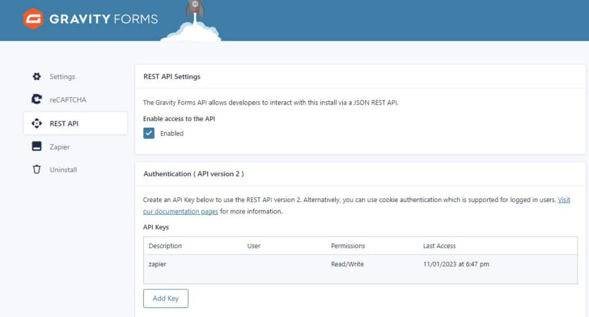This screenshot has height=317, width=589.
Task: Click the GRAVITY FORMS wordmark text
Action: (x=104, y=19)
